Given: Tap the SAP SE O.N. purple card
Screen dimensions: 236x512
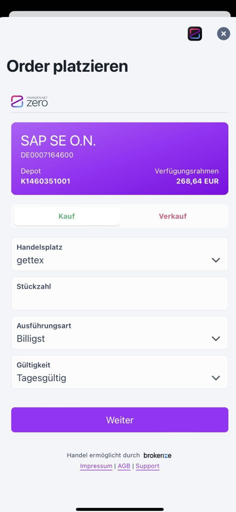Looking at the screenshot, I should pyautogui.click(x=120, y=159).
